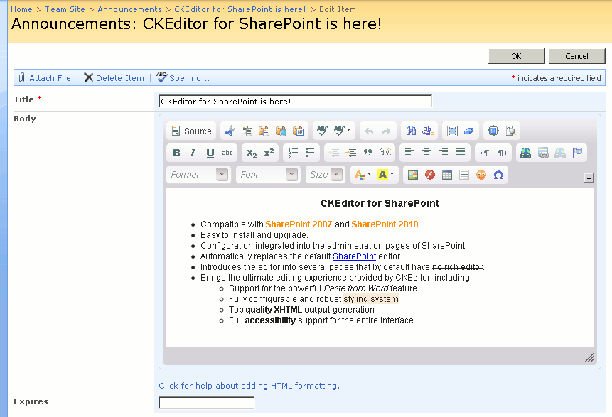Choose the Paste from Word icon
612x417 pixels.
coord(299,131)
